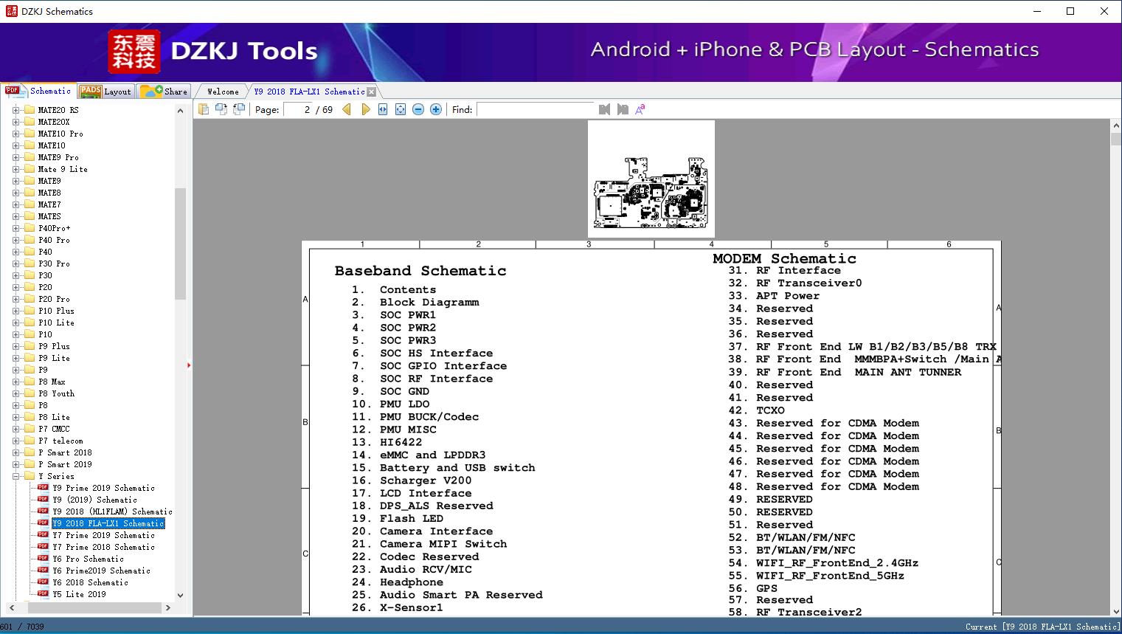Click the board layout thumbnail image
The height and width of the screenshot is (634, 1122).
[651, 179]
